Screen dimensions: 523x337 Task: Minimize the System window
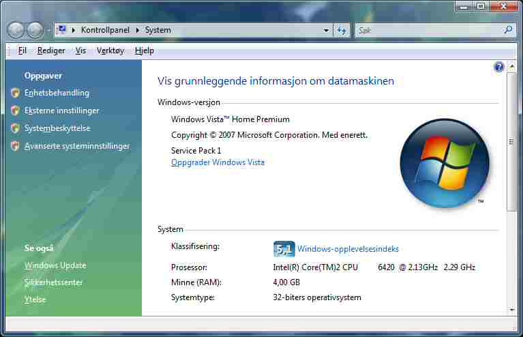click(x=464, y=6)
